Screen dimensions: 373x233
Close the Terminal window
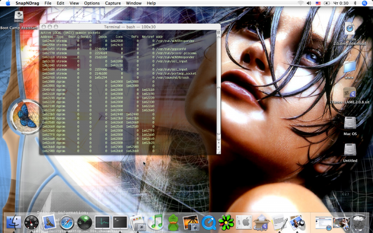44,27
